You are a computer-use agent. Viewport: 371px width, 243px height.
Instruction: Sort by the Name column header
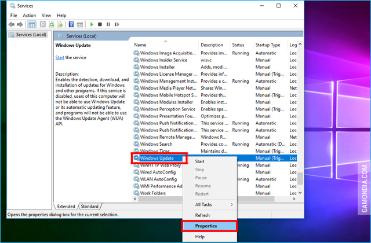[165, 45]
